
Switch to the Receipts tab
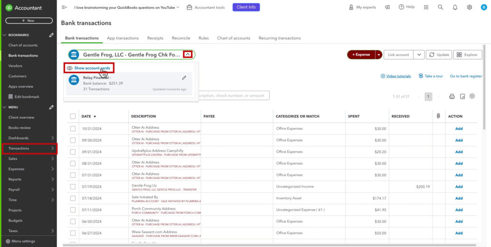155,38
